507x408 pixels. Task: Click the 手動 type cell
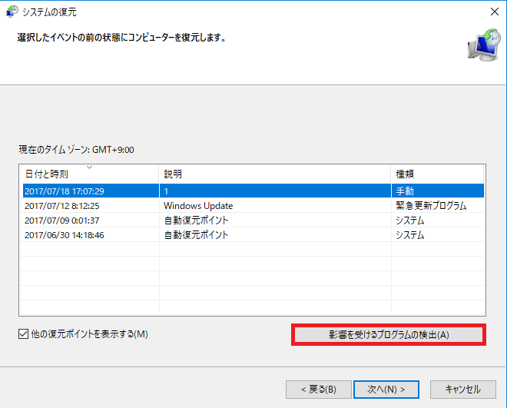(x=405, y=191)
